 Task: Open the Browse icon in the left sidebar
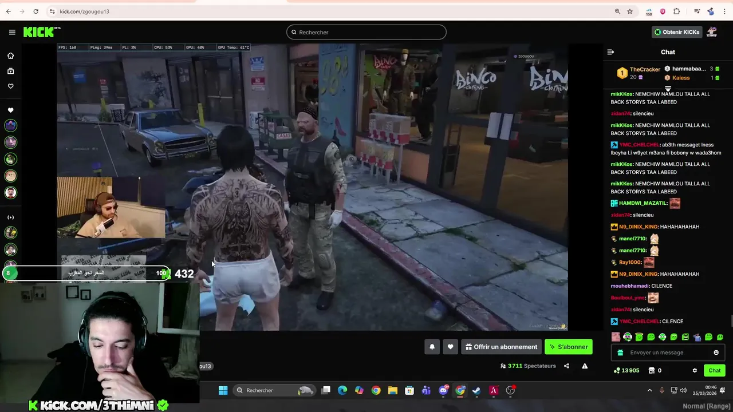(x=10, y=71)
